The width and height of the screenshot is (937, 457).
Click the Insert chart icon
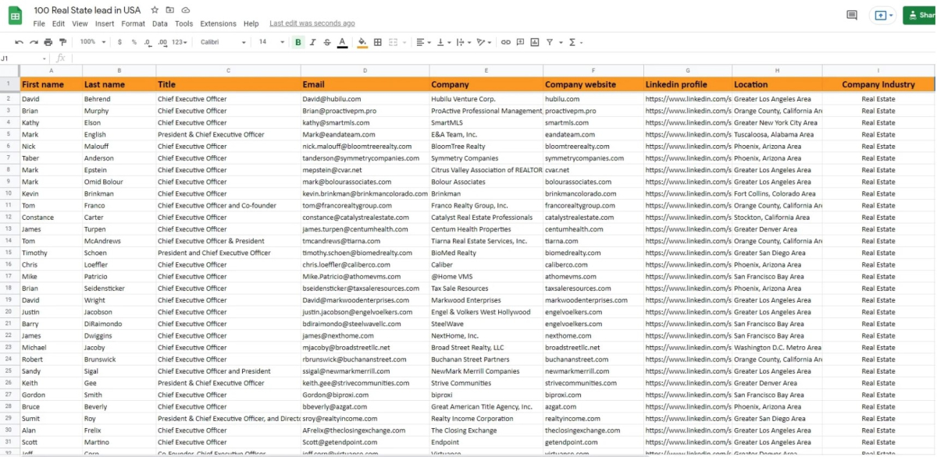(x=535, y=42)
